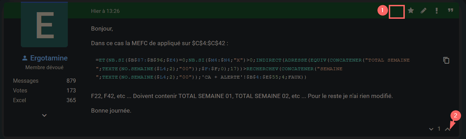
Task: Click the star favorite icon
Action: [x=411, y=11]
